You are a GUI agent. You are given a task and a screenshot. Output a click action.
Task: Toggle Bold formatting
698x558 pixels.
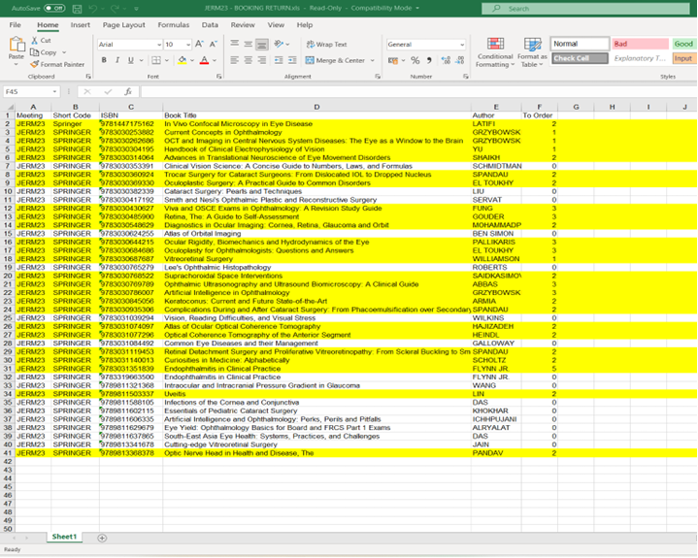tap(104, 60)
